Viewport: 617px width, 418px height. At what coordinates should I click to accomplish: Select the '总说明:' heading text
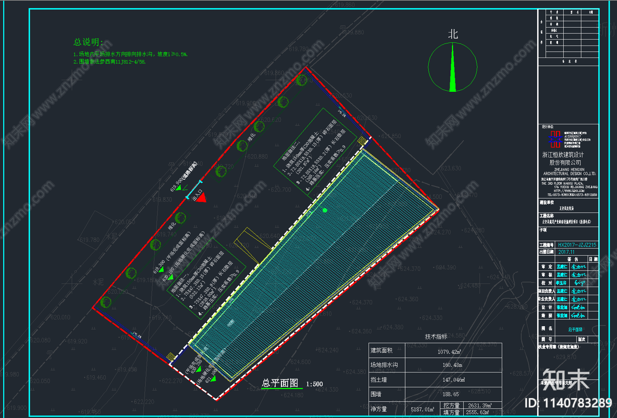pyautogui.click(x=88, y=42)
